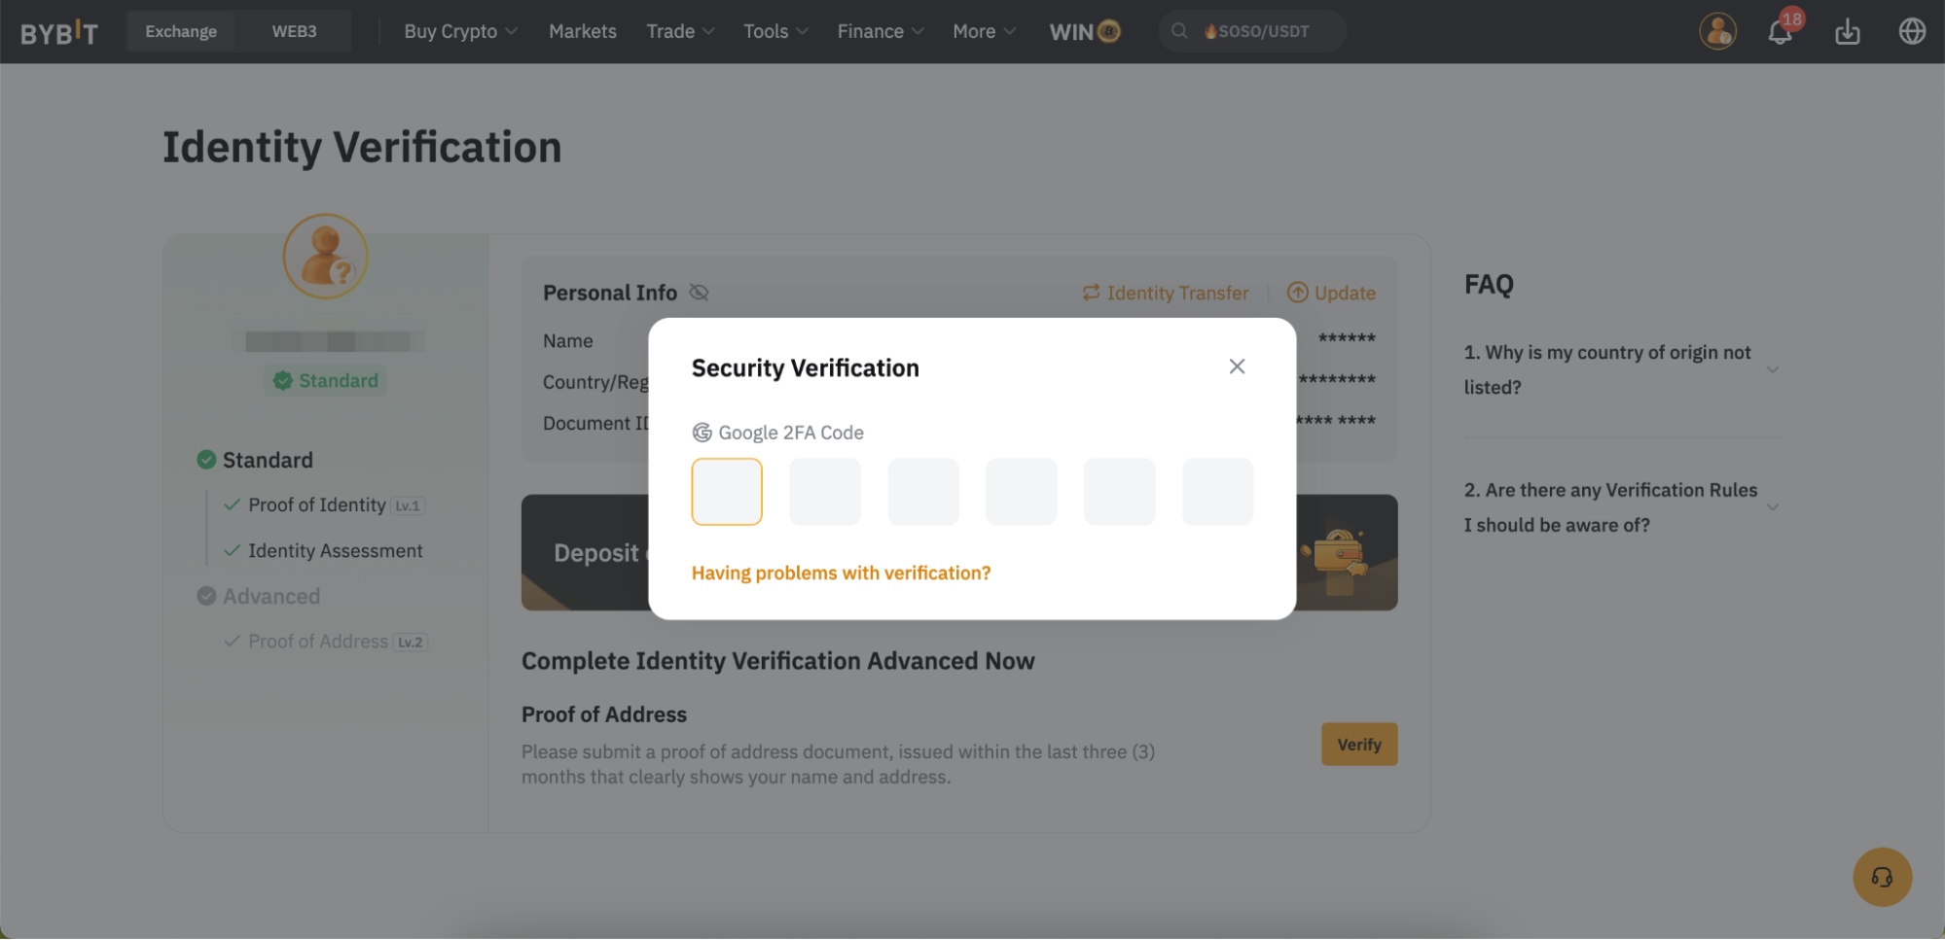Click the Bybit logo
This screenshot has height=940, width=1945.
[x=59, y=32]
